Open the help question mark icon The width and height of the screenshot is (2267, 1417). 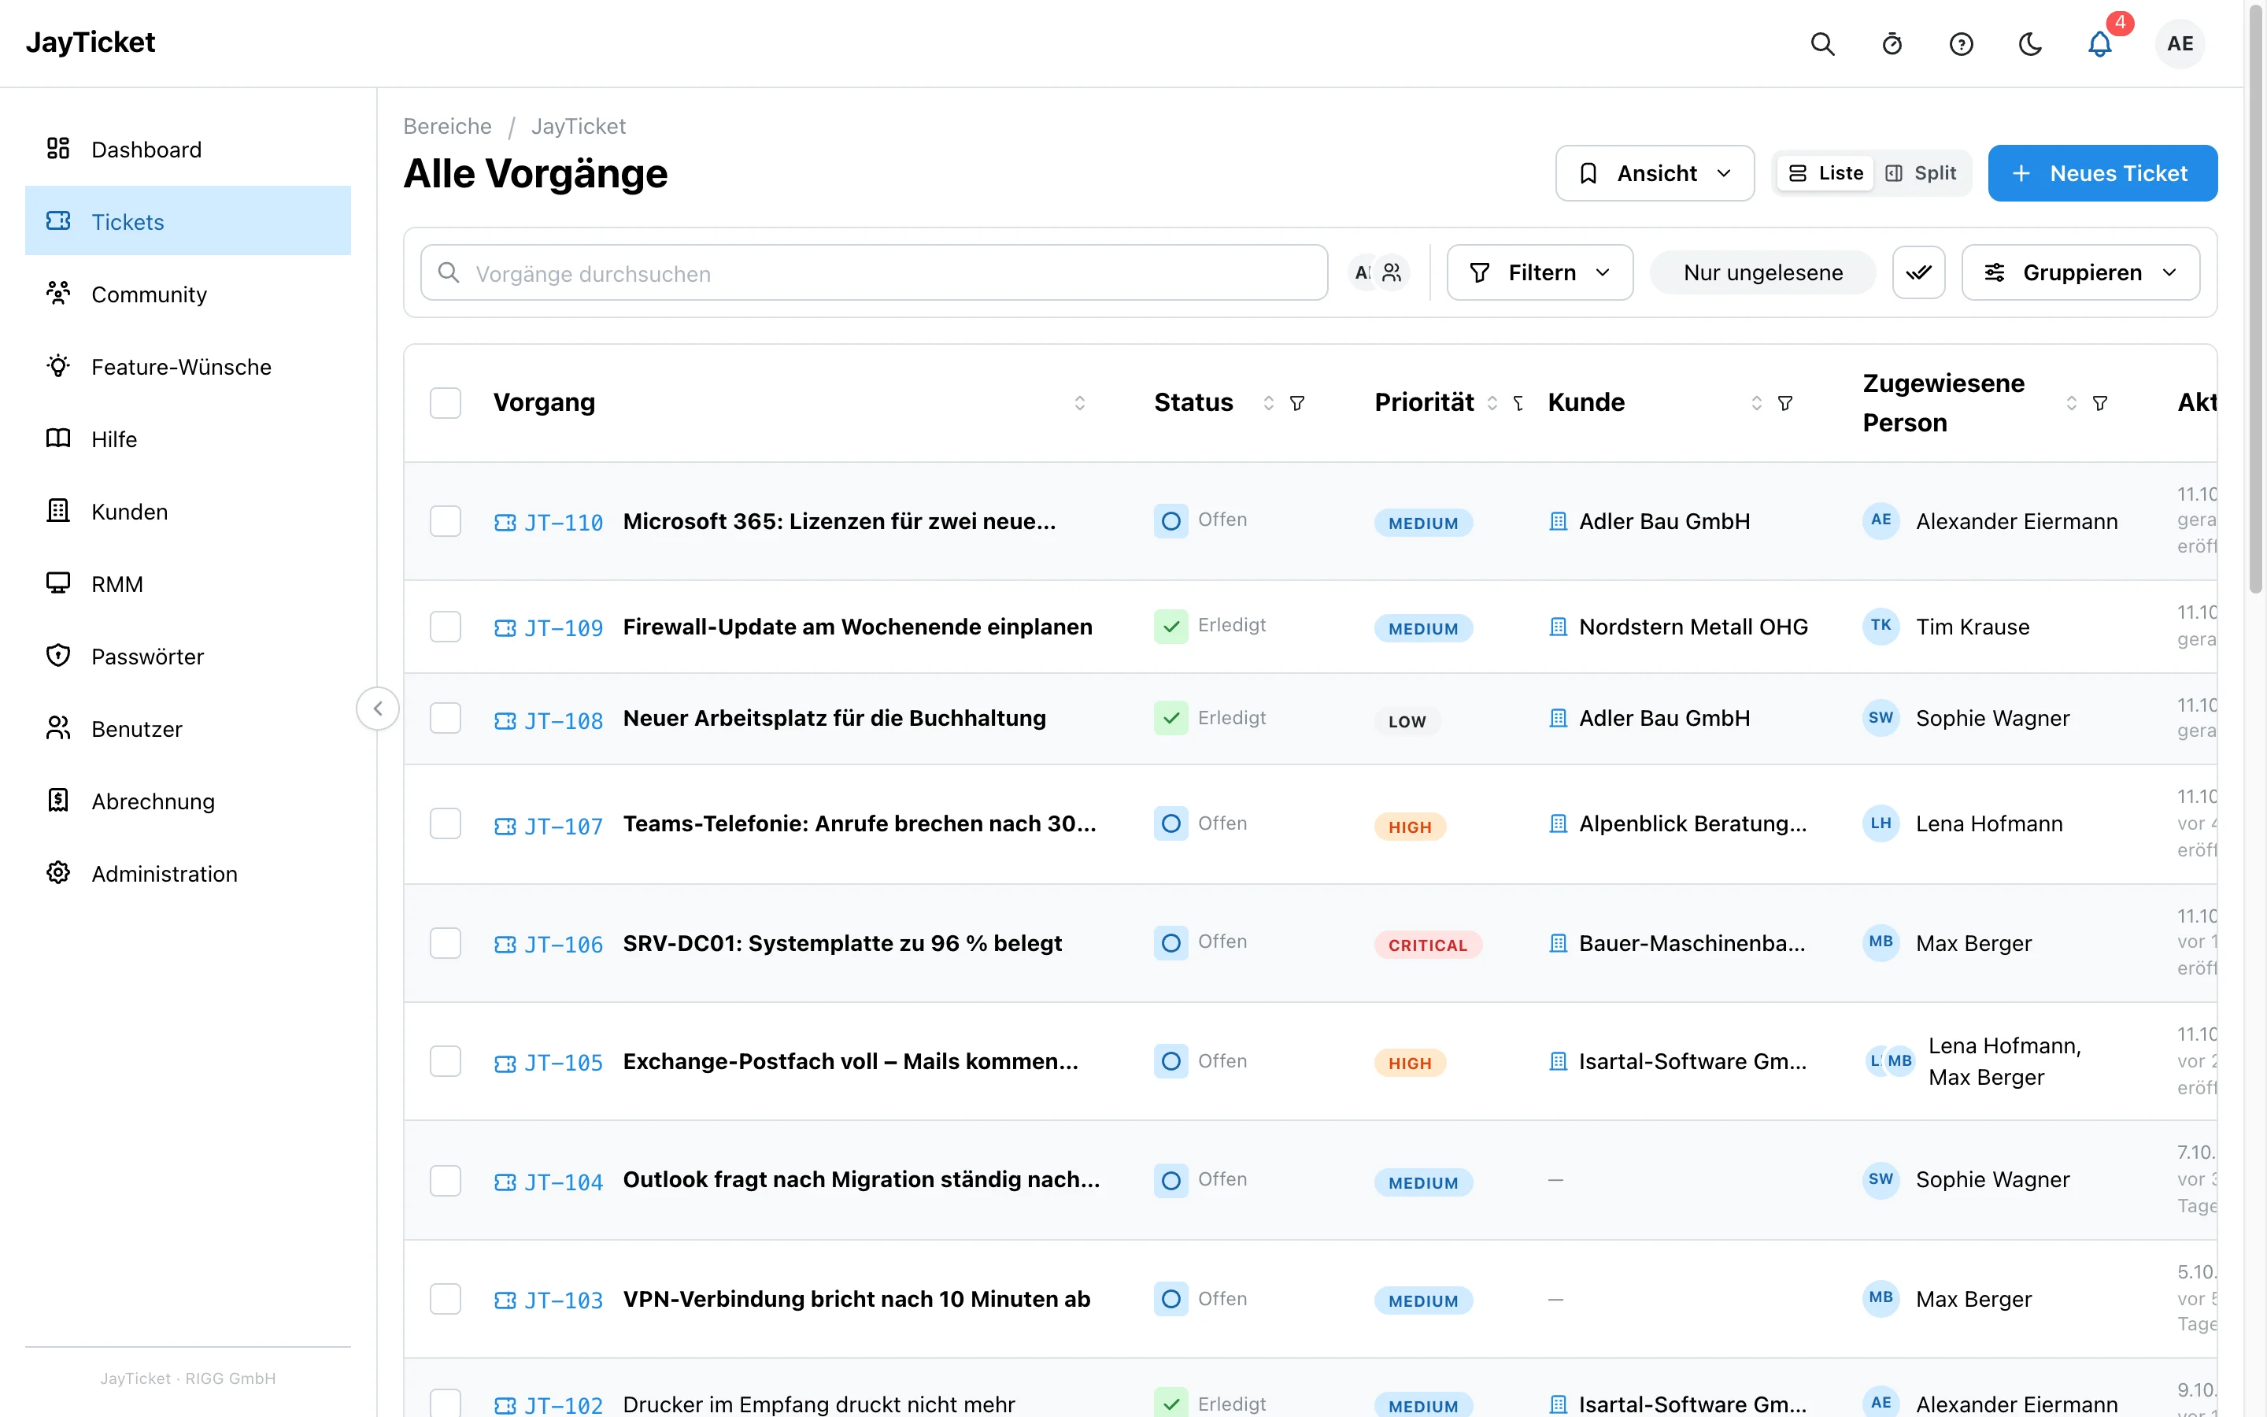(x=1961, y=44)
